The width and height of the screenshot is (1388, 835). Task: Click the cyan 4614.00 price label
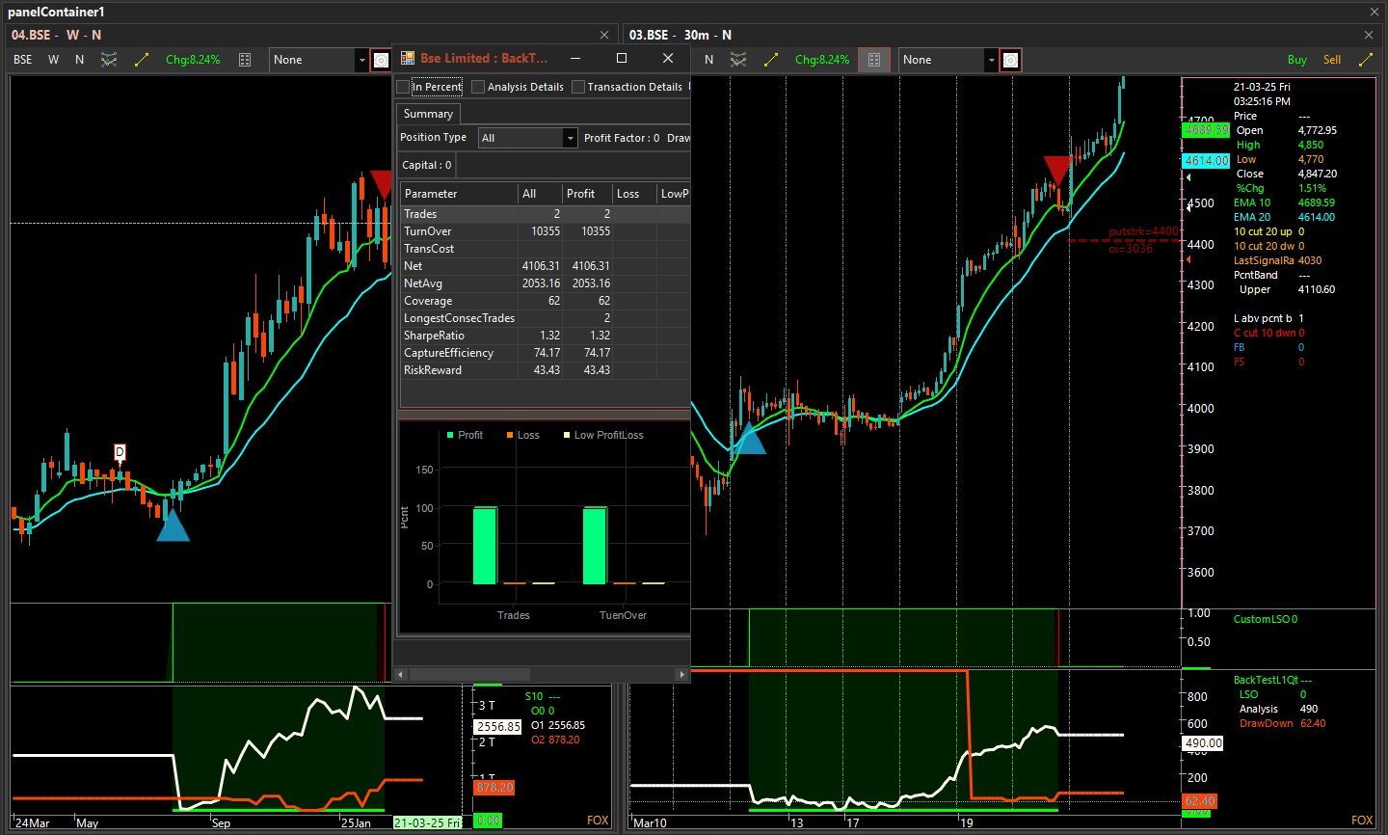[1206, 161]
